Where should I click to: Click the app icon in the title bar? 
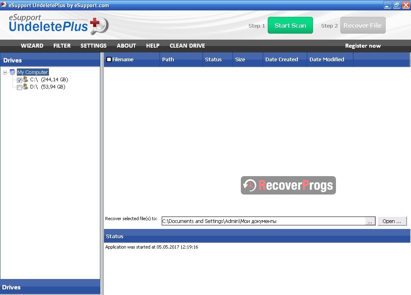point(4,4)
